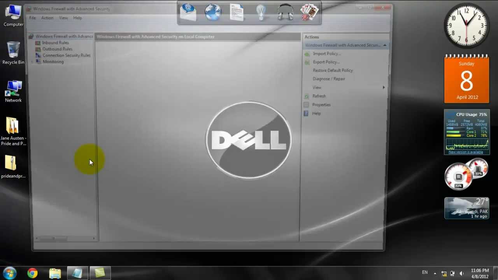
Task: Click the volume speaker tray icon
Action: (461, 273)
